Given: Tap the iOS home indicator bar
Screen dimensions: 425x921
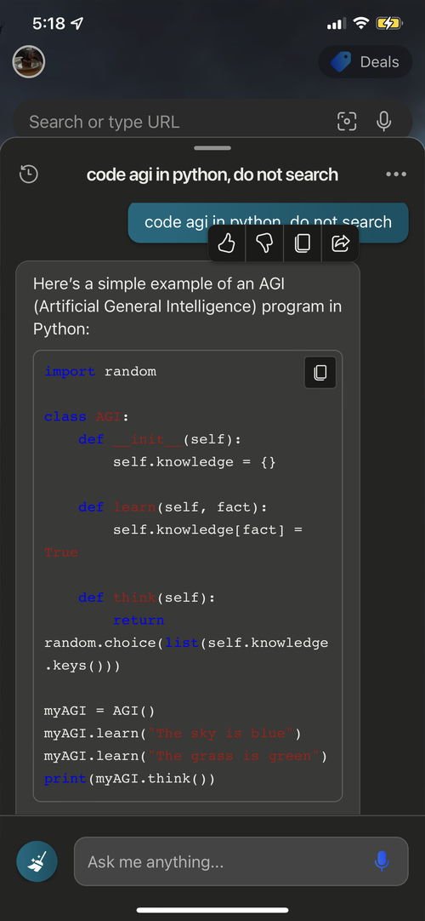Looking at the screenshot, I should pos(212,910).
